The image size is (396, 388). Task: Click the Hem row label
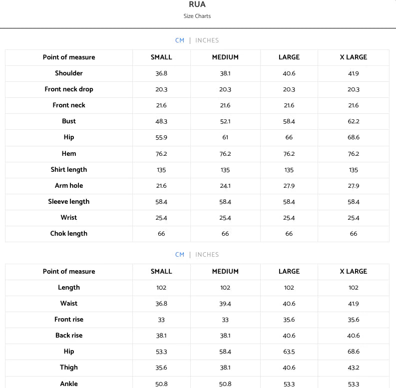[69, 154]
